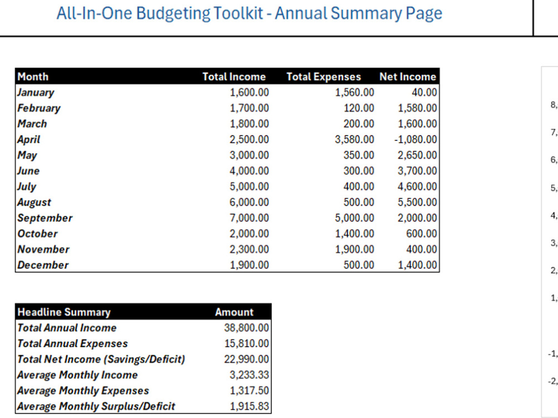Select April net income -1,080.00
Image resolution: width=558 pixels, height=418 pixels.
click(416, 139)
